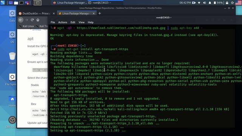This screenshot has width=242, height=136.
Task: Reload the page in Firefox
Action: (x=32, y=20)
